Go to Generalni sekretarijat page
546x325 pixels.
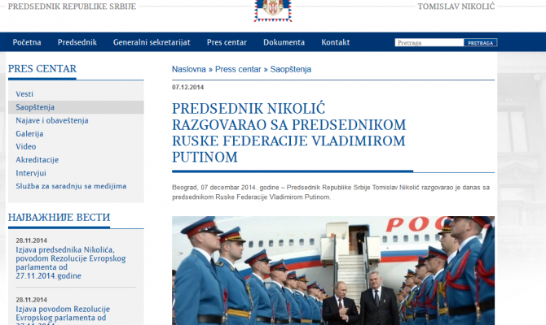[152, 42]
